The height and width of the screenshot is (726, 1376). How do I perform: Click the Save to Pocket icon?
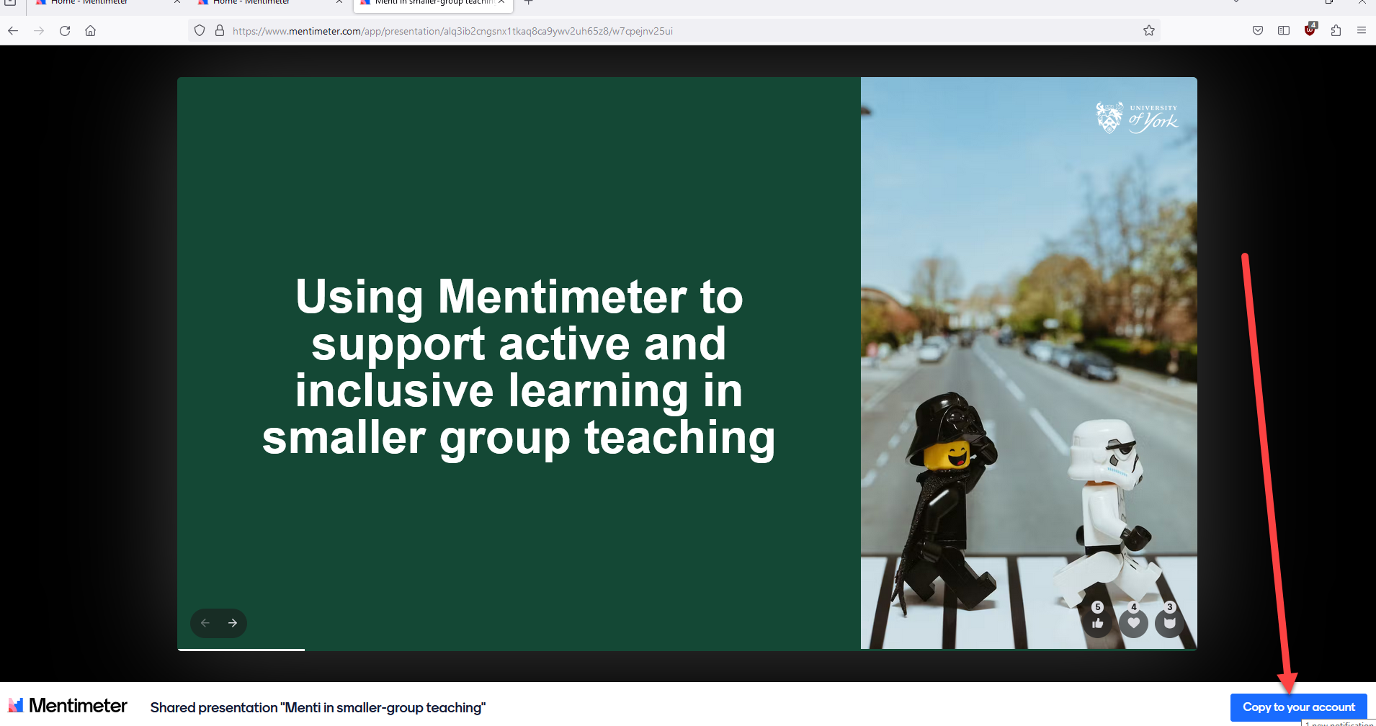pyautogui.click(x=1258, y=30)
